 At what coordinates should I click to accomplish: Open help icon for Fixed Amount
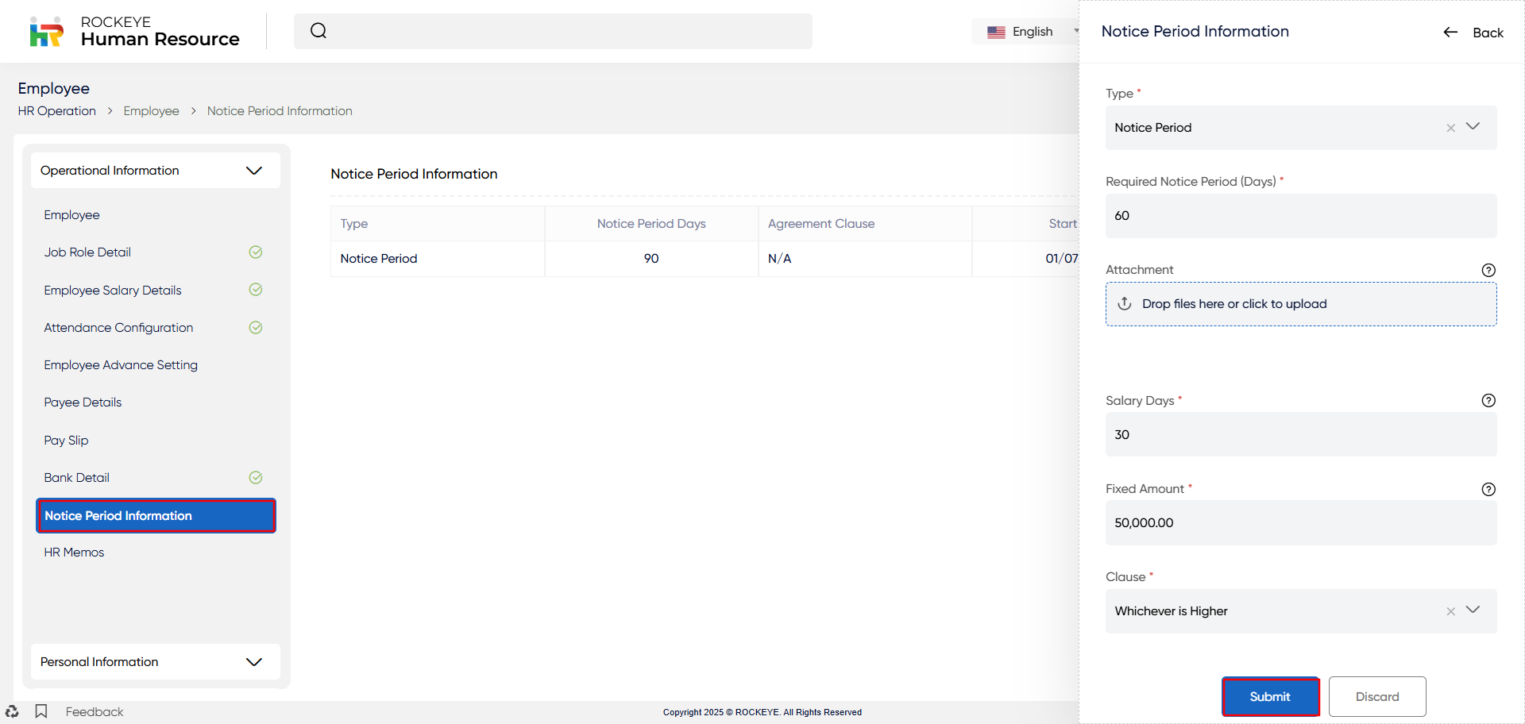click(x=1488, y=490)
